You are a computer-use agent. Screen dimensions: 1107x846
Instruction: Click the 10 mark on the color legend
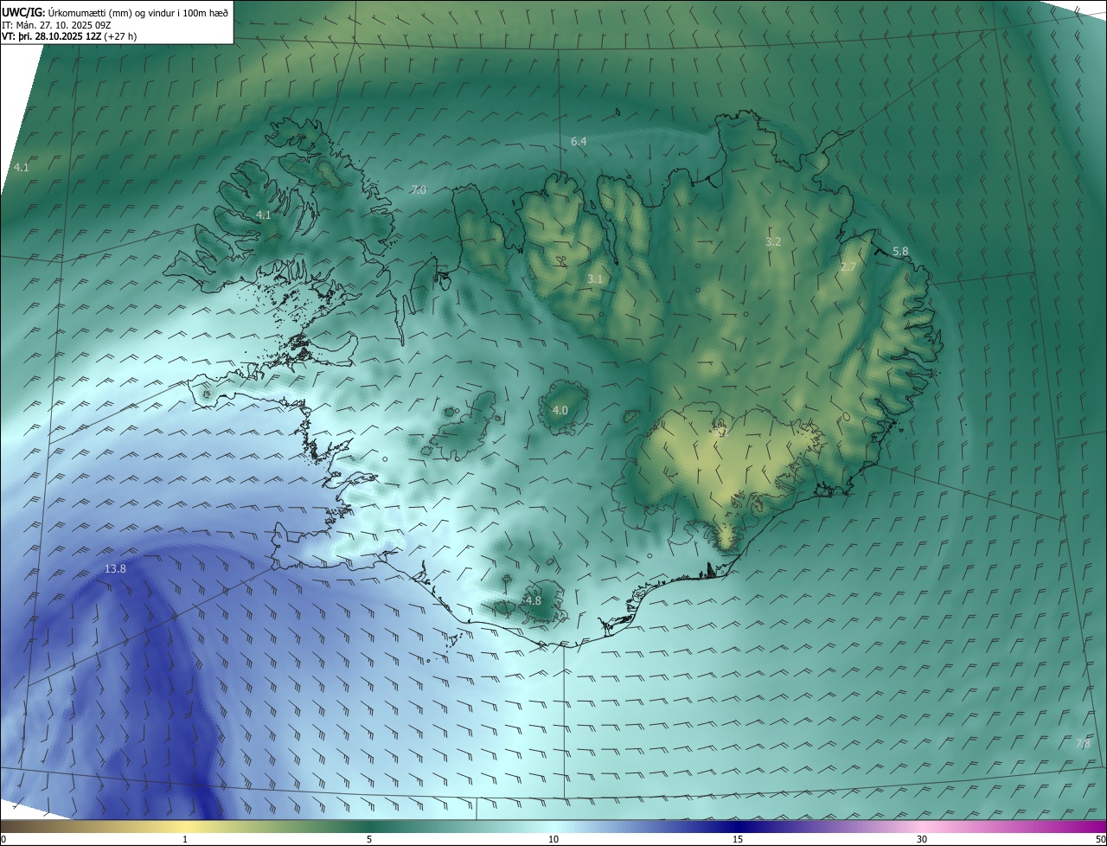click(553, 840)
